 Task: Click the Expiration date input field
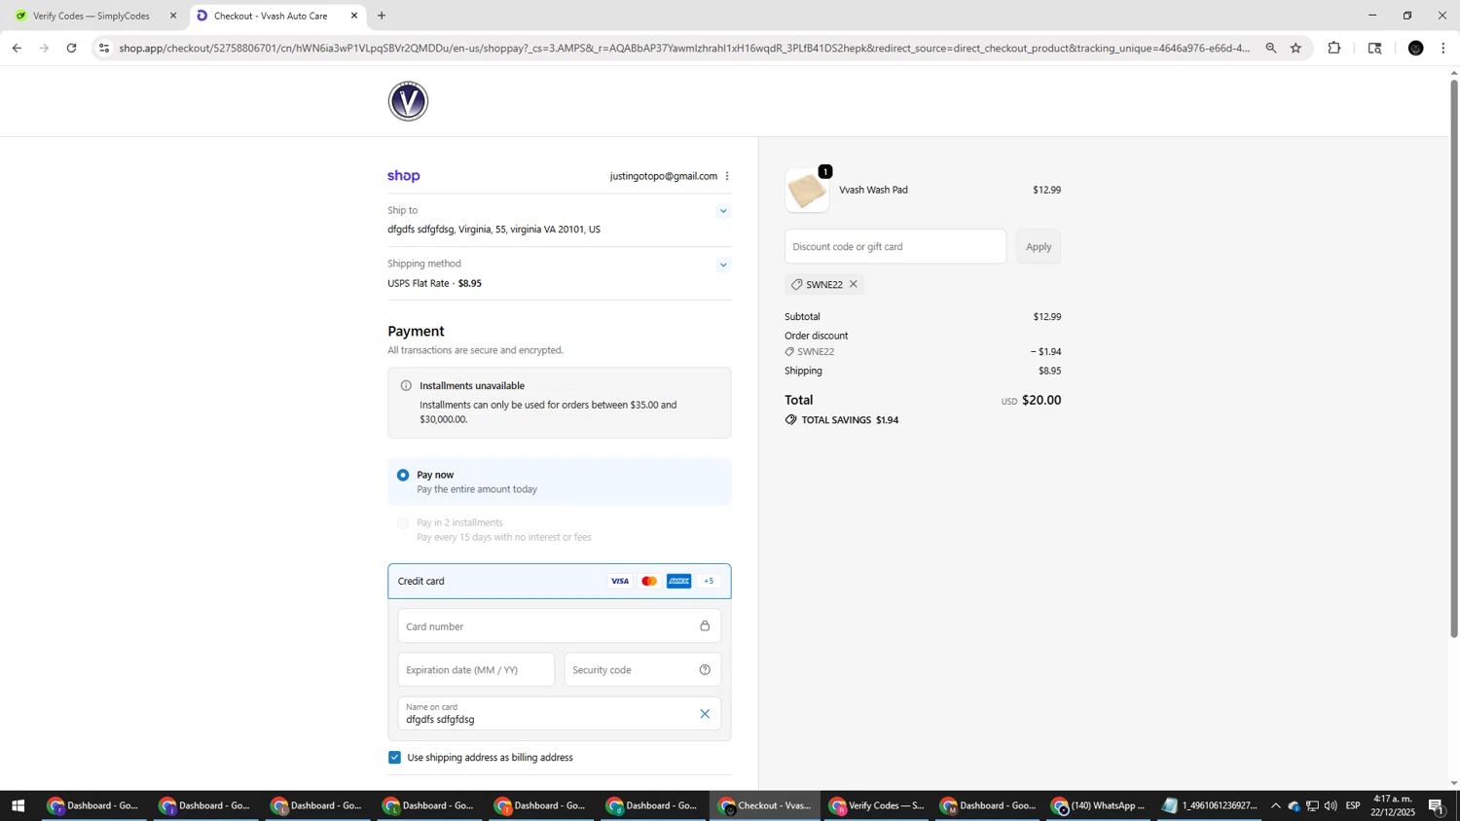pyautogui.click(x=476, y=670)
